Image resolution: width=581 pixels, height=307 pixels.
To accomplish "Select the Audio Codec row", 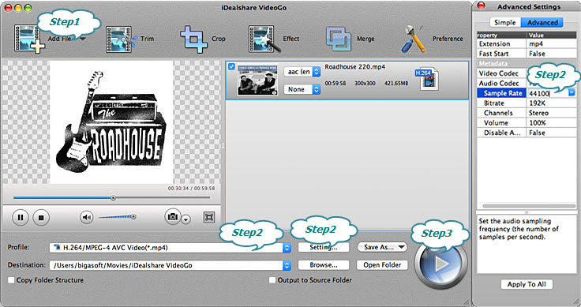I will pos(527,84).
